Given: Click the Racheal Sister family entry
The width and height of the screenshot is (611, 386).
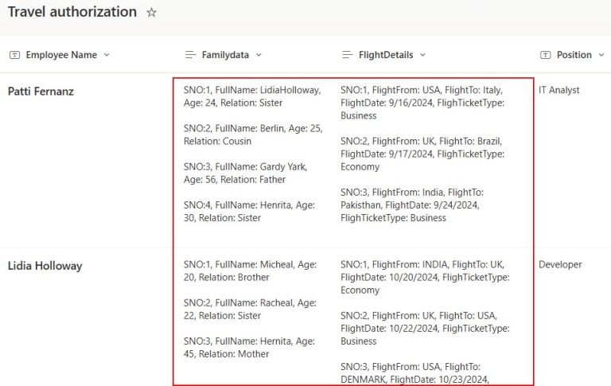Looking at the screenshot, I should click(x=250, y=309).
